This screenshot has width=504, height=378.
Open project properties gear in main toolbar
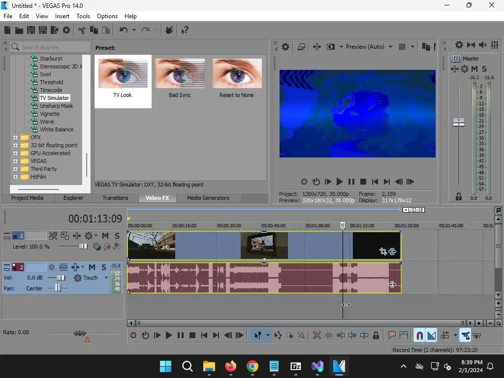(66, 30)
